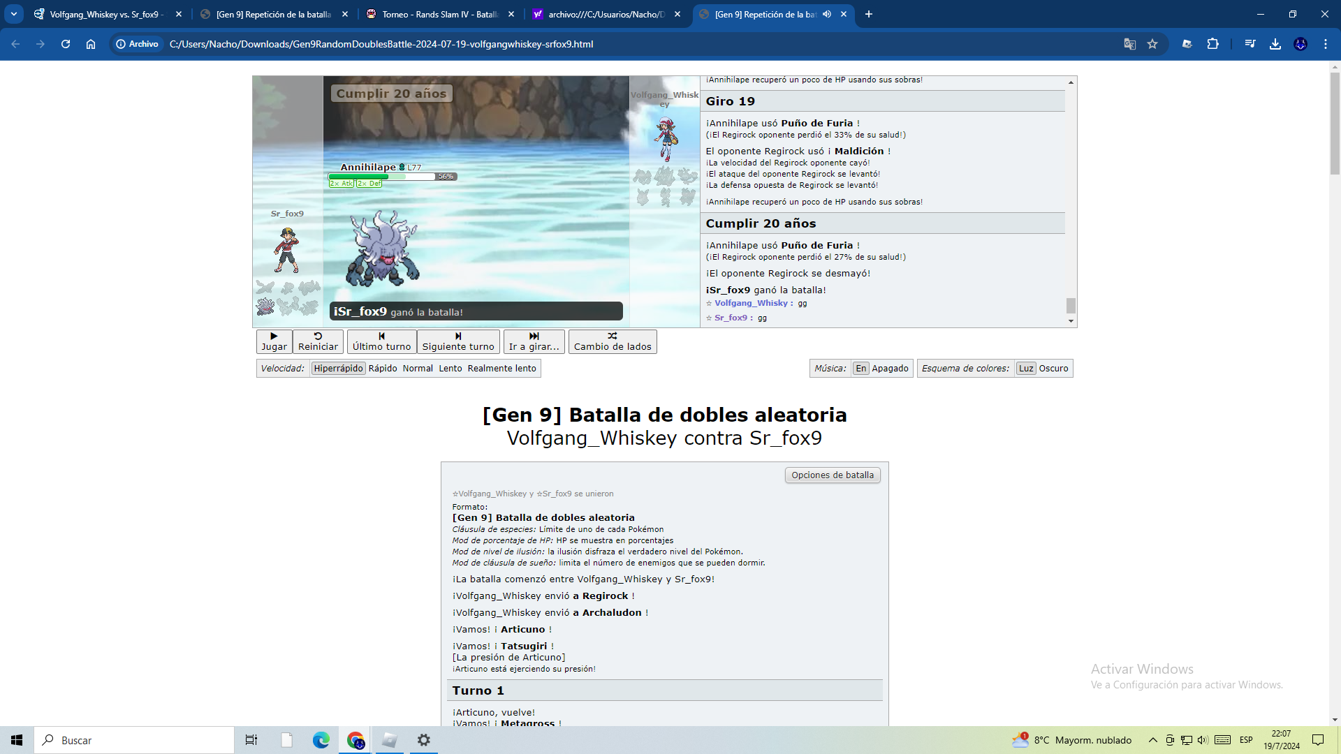Viewport: 1341px width, 754px height.
Task: Close the Torneo - Rands Slam IV tab
Action: click(511, 14)
